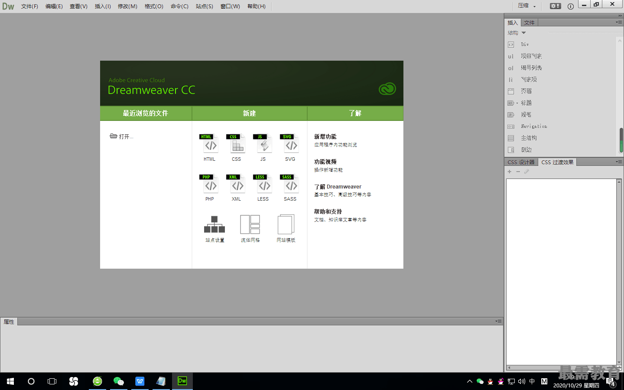Create a new LESS file
The image size is (624, 390).
(x=263, y=187)
